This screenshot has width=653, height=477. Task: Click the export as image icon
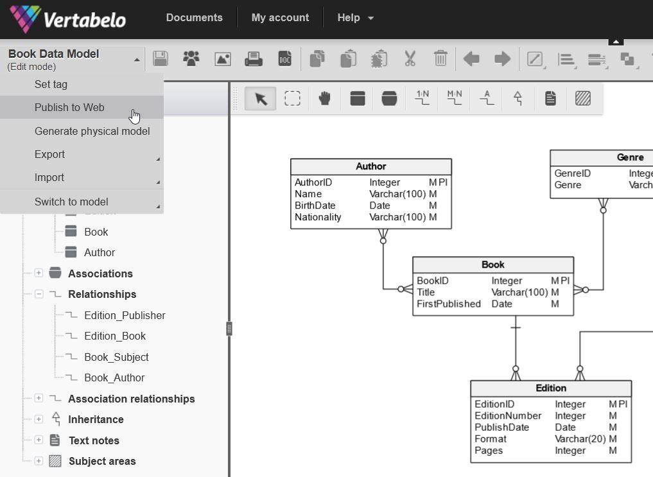pyautogui.click(x=223, y=59)
